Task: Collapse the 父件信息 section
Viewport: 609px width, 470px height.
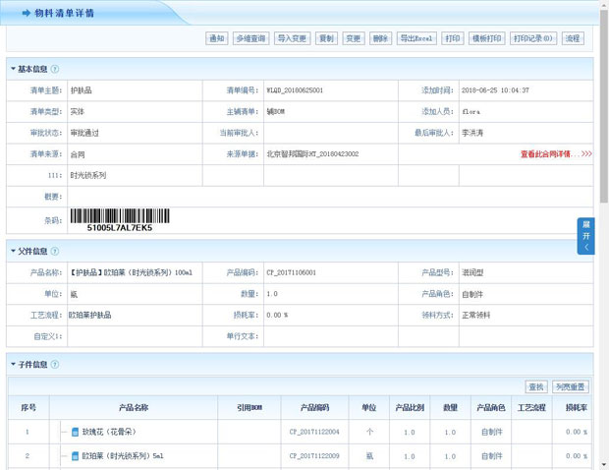Action: [x=14, y=251]
